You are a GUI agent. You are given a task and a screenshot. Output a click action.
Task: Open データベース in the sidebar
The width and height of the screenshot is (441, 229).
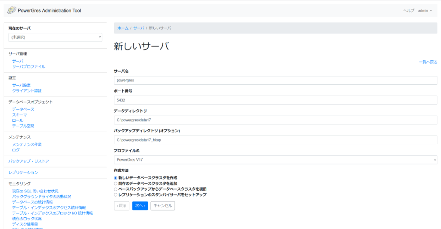point(23,109)
